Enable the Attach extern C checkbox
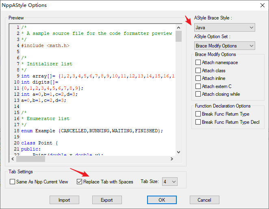Screen dimensions: 269x209 tap(198, 86)
